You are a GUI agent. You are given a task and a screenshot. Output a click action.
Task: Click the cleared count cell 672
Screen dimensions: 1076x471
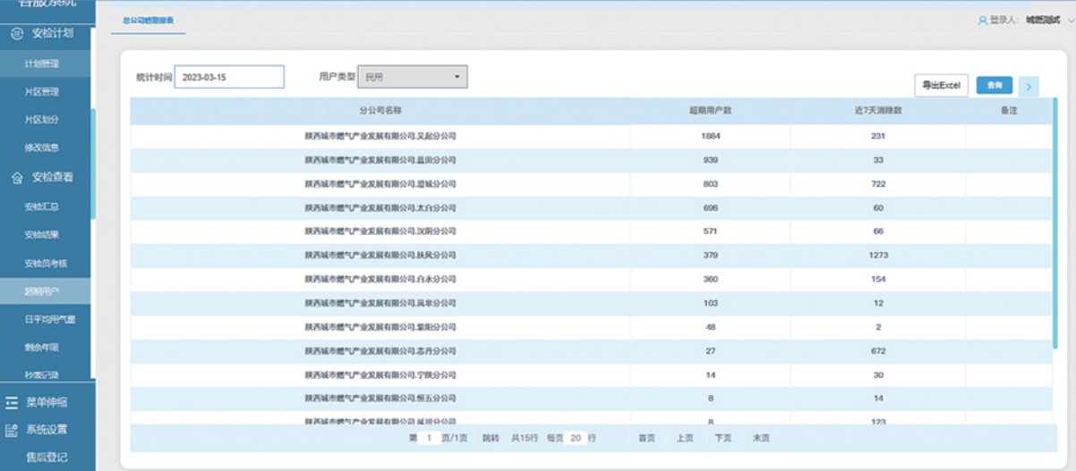click(x=878, y=351)
